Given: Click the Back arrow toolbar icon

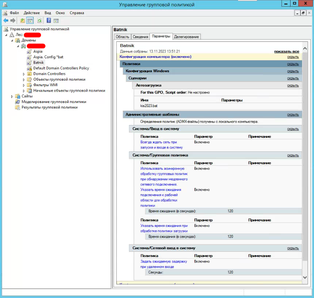Looking at the screenshot, I should pyautogui.click(x=6, y=21).
